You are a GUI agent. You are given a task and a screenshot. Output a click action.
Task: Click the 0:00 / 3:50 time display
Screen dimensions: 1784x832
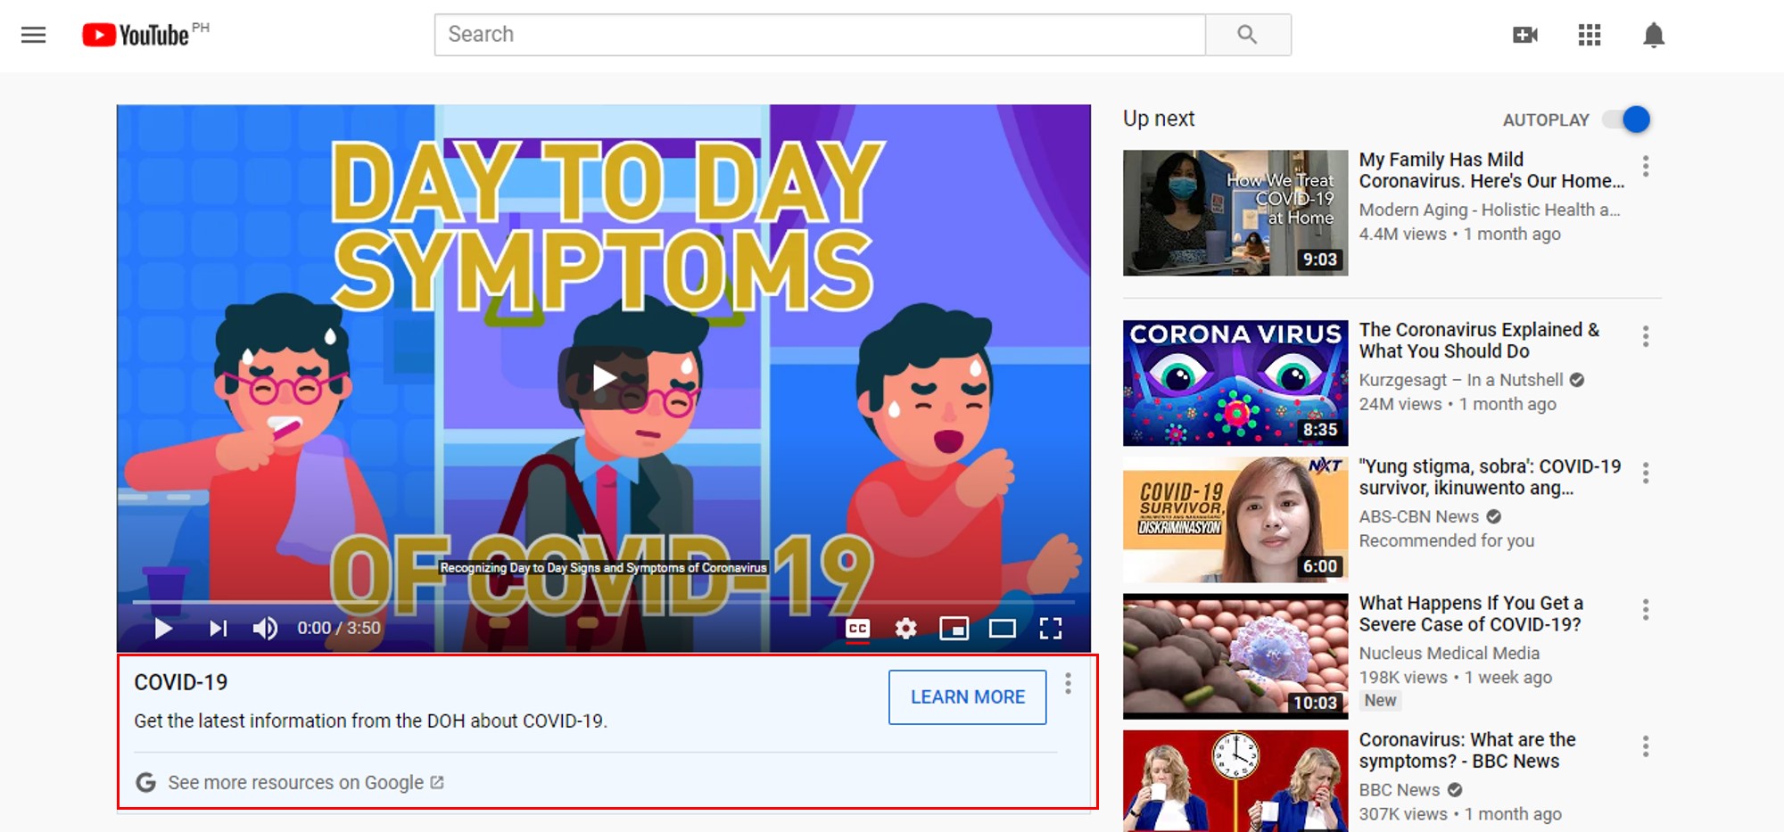[x=339, y=629]
